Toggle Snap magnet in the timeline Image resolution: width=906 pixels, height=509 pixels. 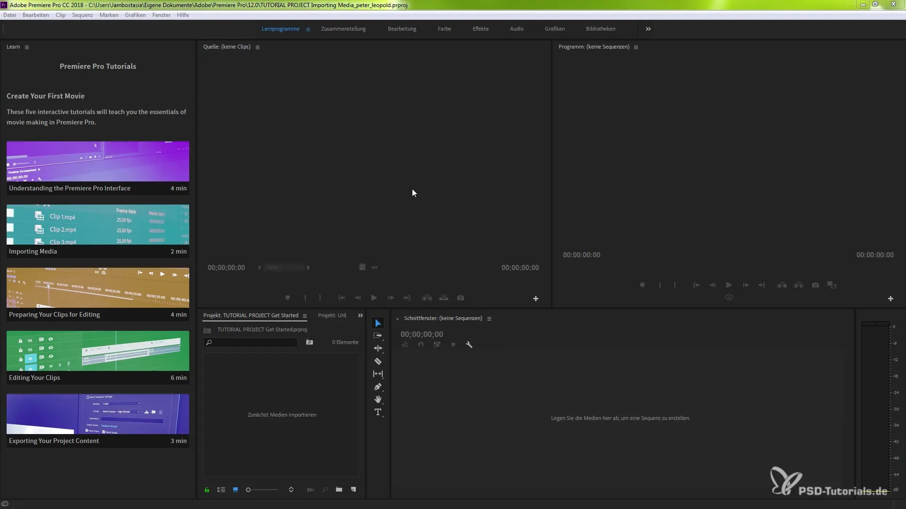pos(421,345)
